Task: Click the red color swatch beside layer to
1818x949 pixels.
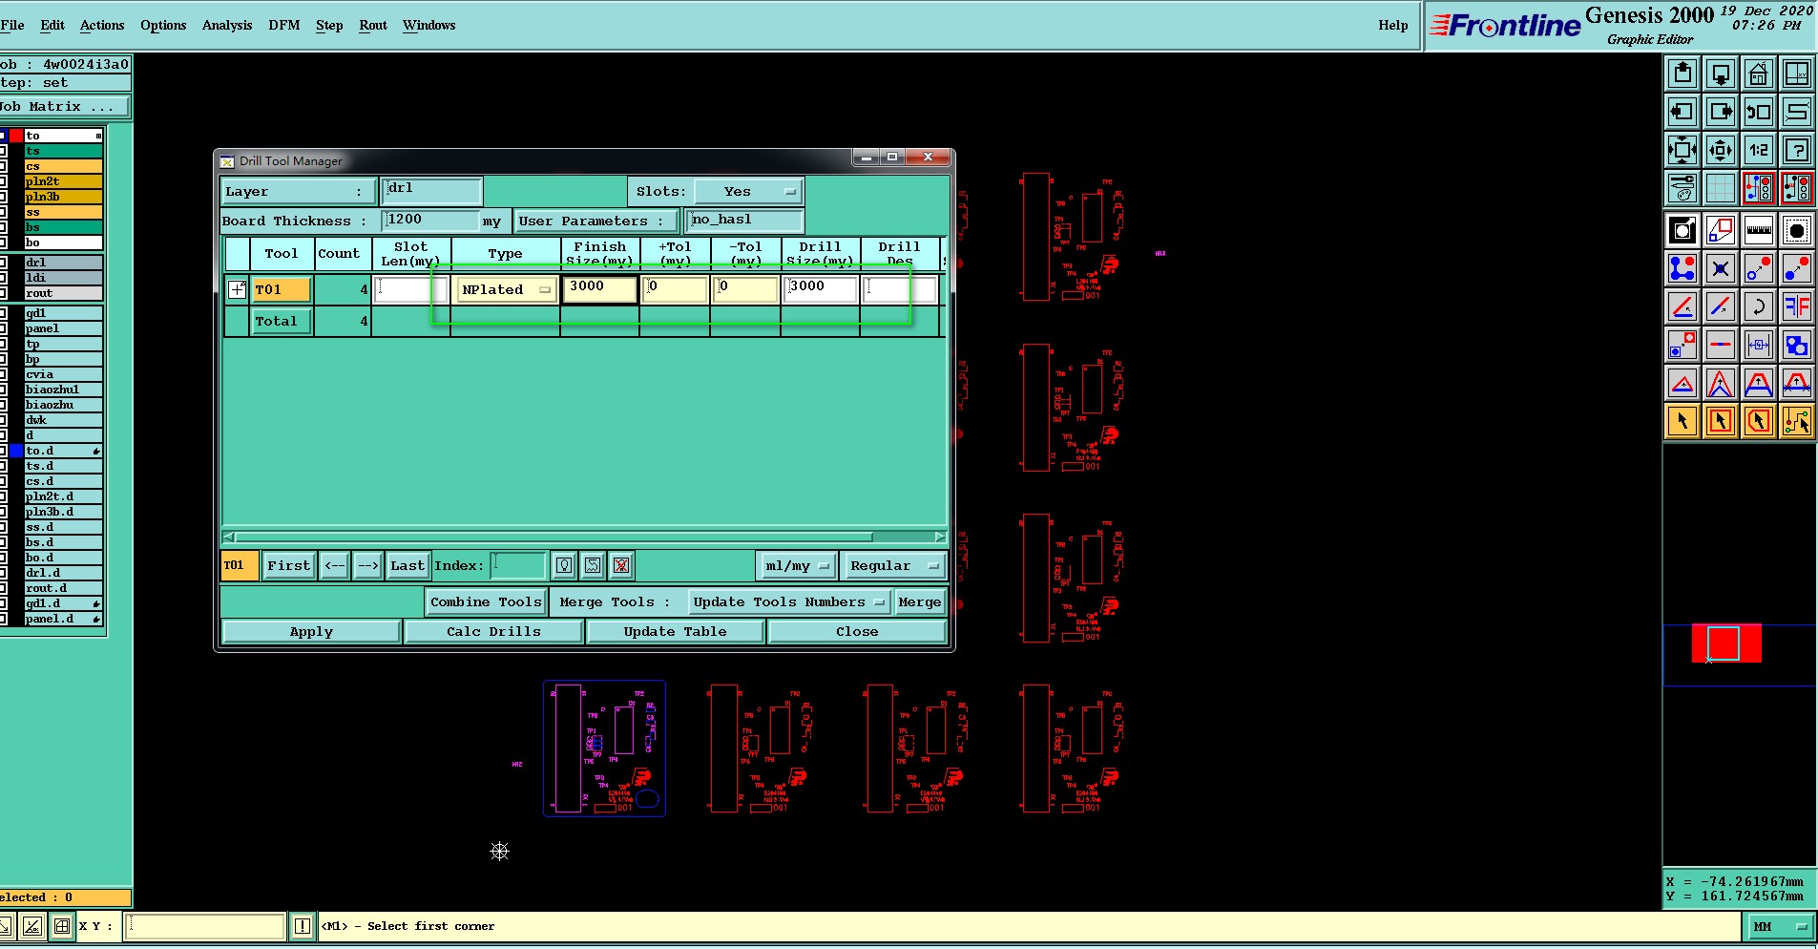Action: tap(16, 136)
